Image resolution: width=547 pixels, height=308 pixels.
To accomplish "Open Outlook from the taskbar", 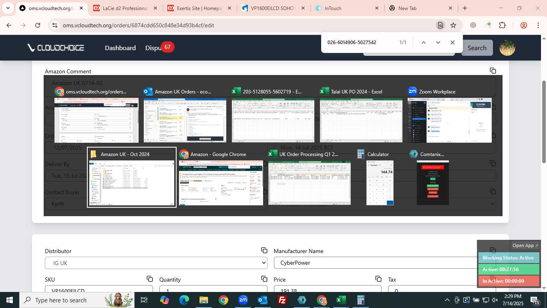I will (x=263, y=300).
